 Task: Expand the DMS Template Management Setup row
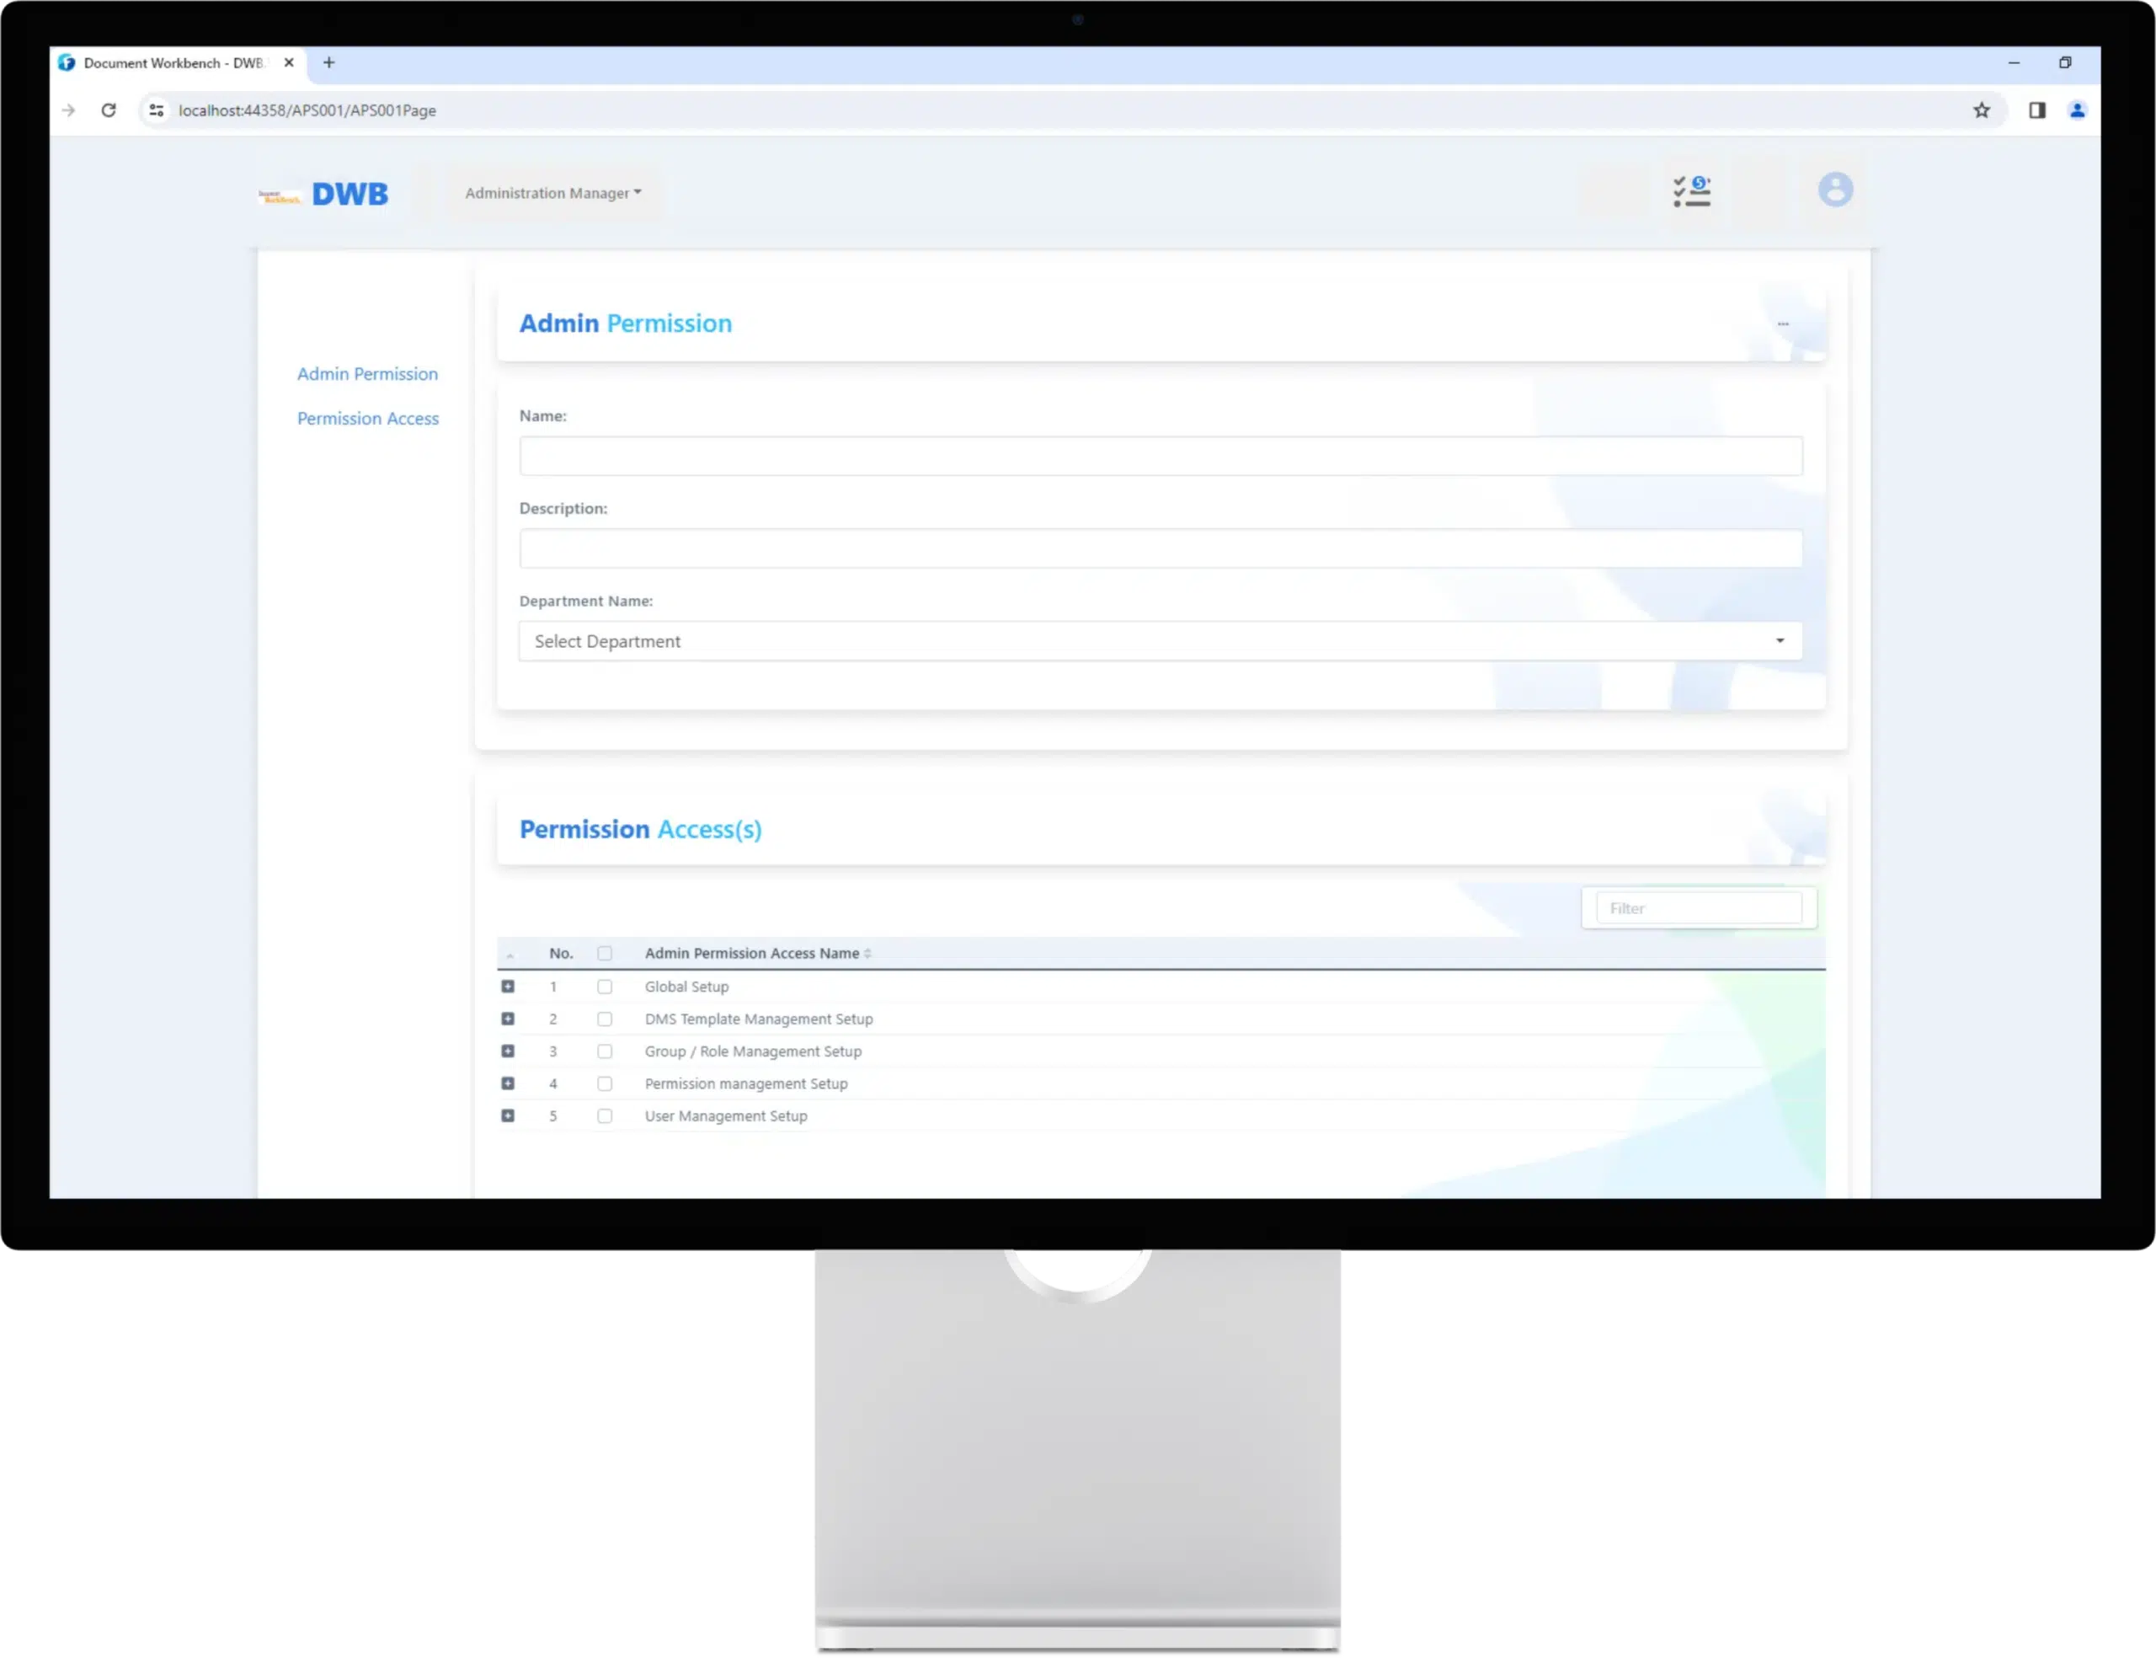pyautogui.click(x=508, y=1019)
